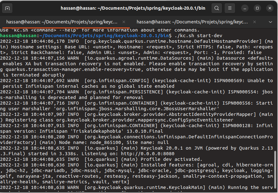Screen dimensions: 278x193
Task: Click 'ISPN000556' info code
Action: (x=236, y=103)
